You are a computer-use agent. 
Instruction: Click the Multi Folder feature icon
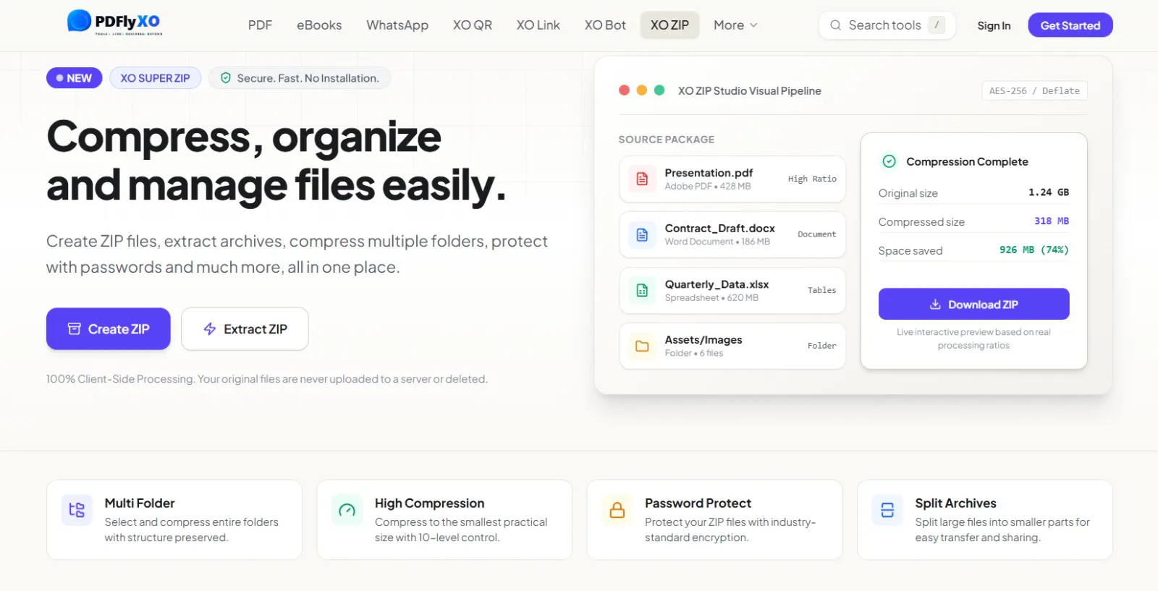point(77,510)
